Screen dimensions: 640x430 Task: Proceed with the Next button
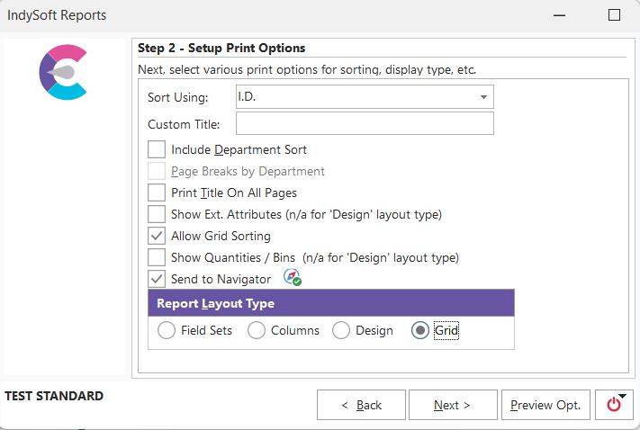click(x=452, y=405)
